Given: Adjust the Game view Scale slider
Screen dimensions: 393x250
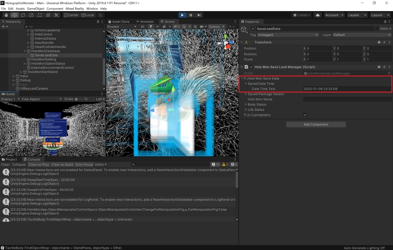Looking at the screenshot, I should 79,99.
